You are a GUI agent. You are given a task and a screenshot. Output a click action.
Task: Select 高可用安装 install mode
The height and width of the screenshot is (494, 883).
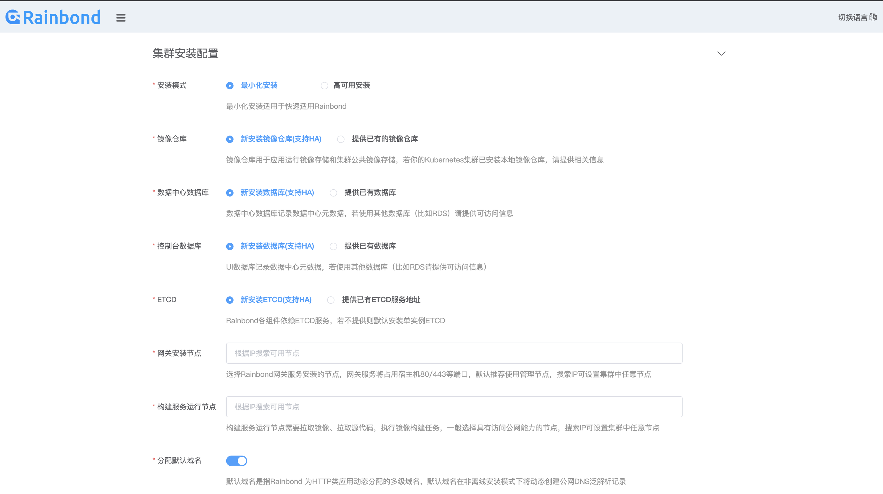(x=324, y=86)
